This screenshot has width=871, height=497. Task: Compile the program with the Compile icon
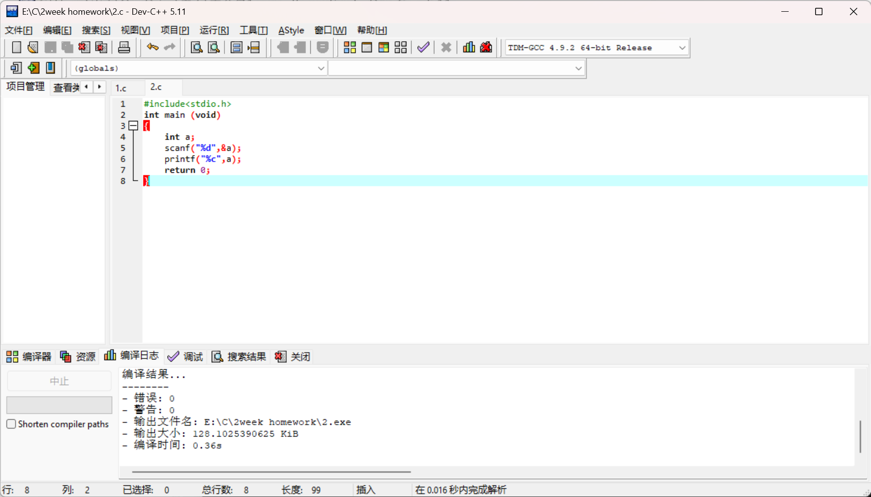point(349,47)
